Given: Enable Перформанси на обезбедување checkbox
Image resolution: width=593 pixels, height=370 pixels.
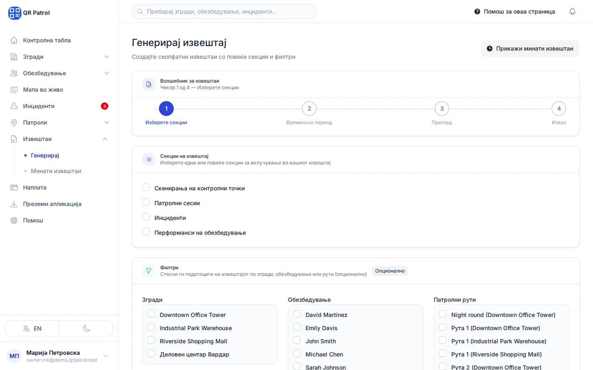Looking at the screenshot, I should pos(146,232).
